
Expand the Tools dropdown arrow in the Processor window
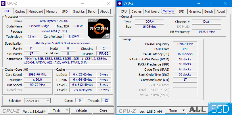[x=67, y=110]
